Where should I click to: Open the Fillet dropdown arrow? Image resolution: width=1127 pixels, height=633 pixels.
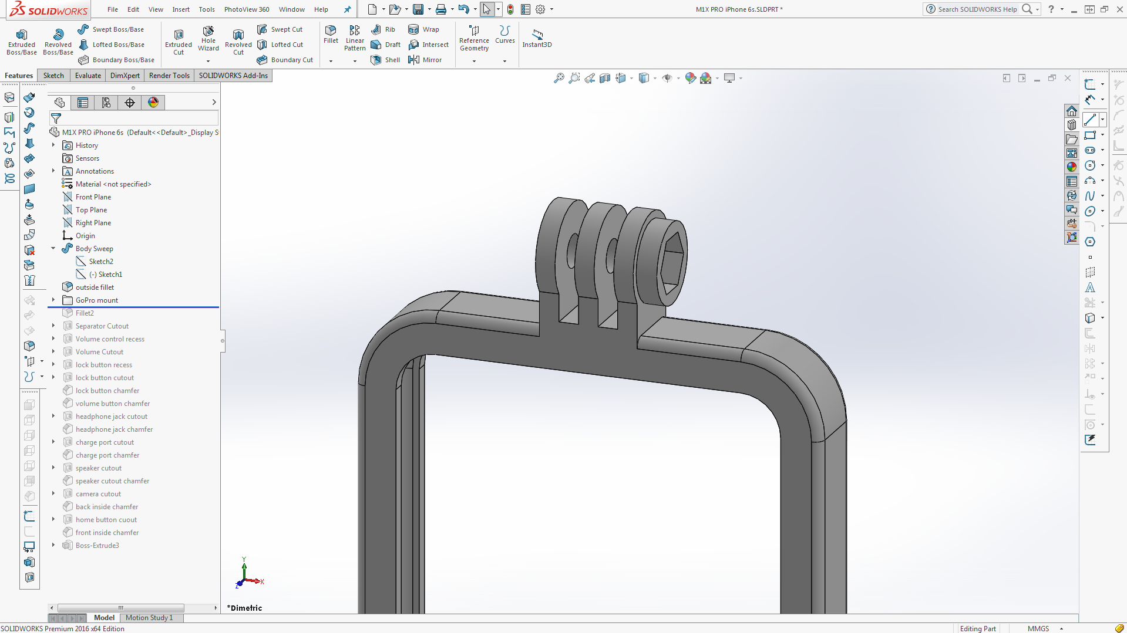pos(331,61)
